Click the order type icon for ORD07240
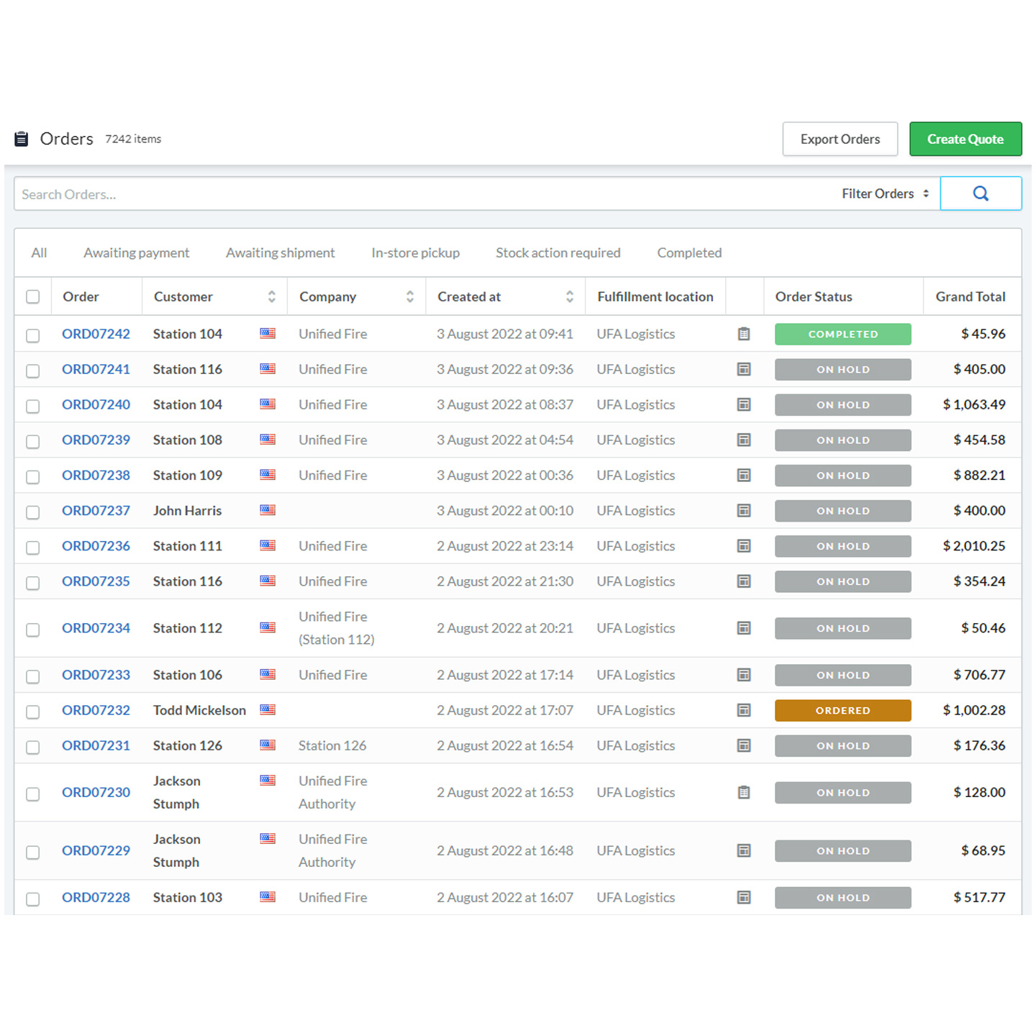 [744, 404]
